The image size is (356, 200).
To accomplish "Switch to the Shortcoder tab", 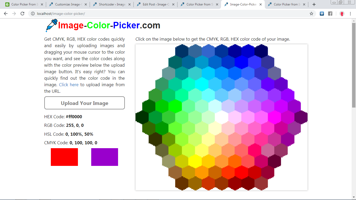I will tap(112, 4).
